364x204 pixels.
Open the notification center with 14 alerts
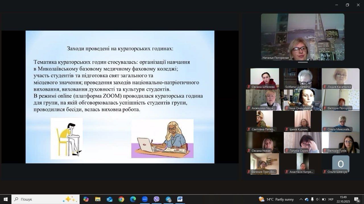[357, 199]
